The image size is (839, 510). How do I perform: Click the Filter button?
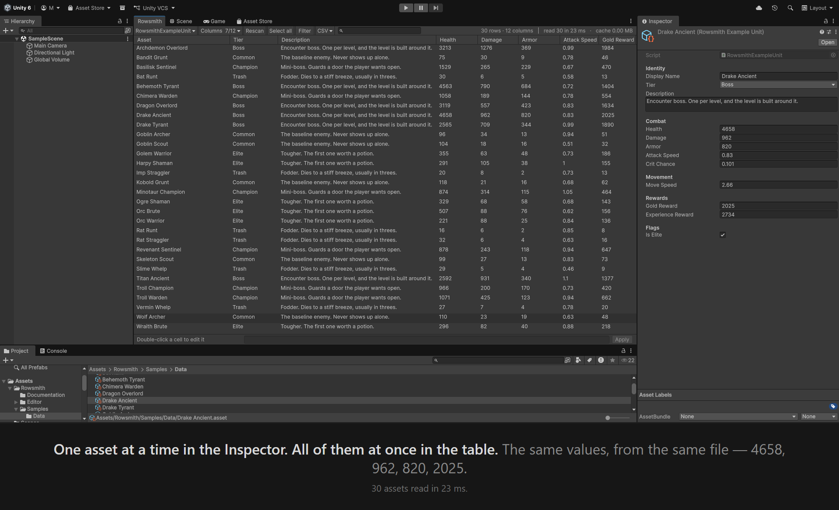(304, 31)
